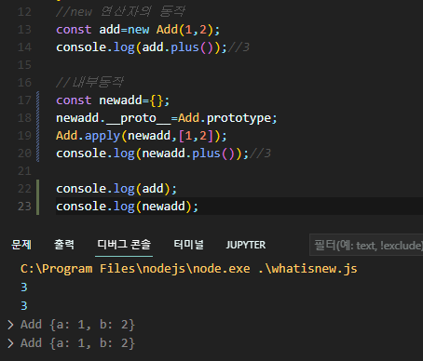
Task: Click line number 17 in the gutter
Action: pos(24,100)
